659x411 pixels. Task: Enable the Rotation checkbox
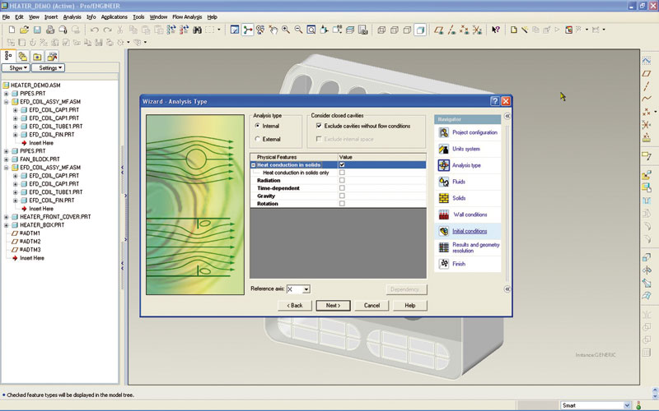[342, 203]
